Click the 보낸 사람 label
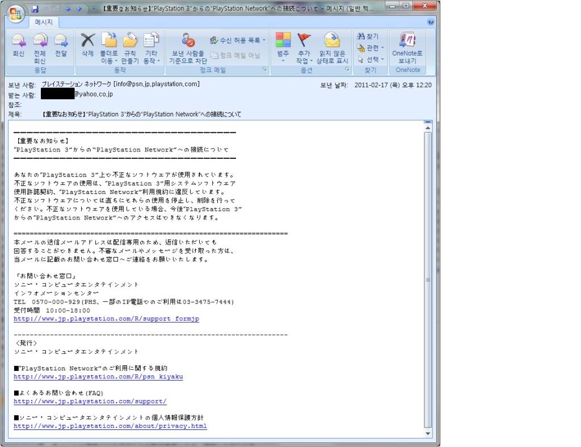Viewport: 581px width, 447px height. click(x=22, y=85)
